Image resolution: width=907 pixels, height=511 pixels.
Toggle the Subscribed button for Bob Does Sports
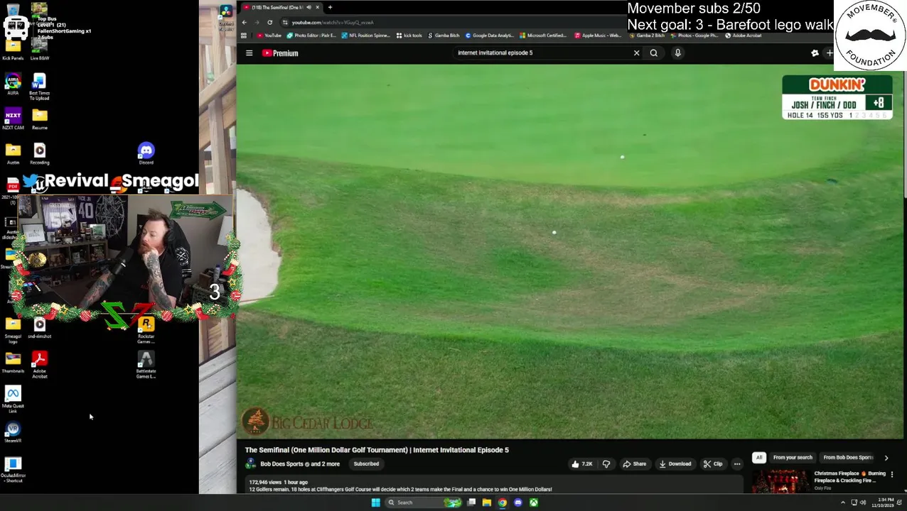[366, 464]
